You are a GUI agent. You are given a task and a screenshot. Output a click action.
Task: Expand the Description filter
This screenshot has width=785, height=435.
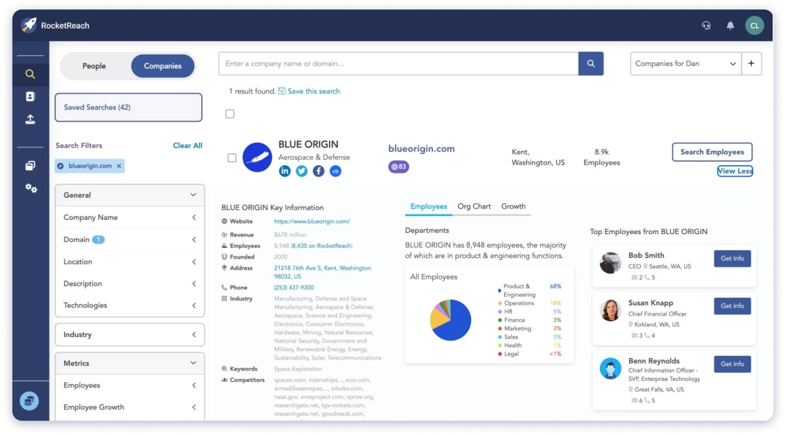tap(130, 284)
